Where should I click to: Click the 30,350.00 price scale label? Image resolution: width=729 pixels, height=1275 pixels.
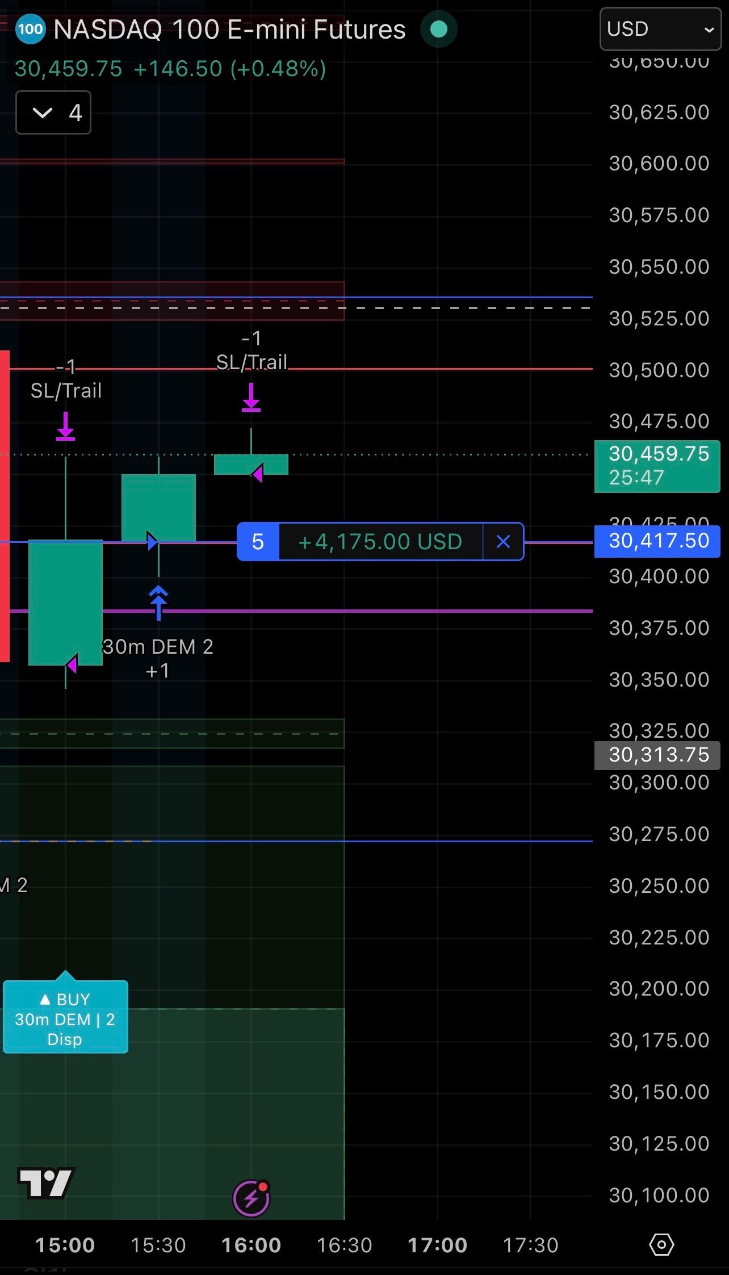click(x=659, y=680)
